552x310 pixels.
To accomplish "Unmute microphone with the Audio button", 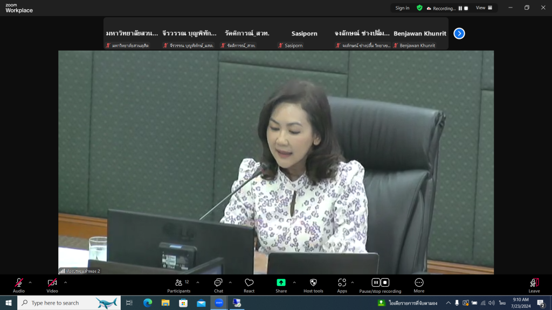I will pos(19,285).
